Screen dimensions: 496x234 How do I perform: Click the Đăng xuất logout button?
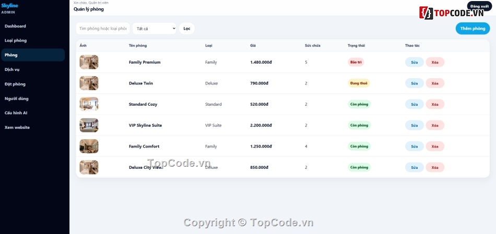pos(479,6)
